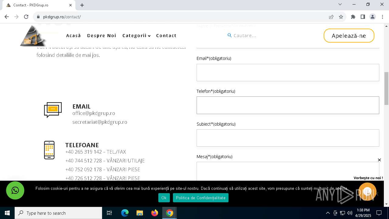Screen dimensions: 389x219
Task: Open Task View on taskbar
Action: click(x=109, y=213)
